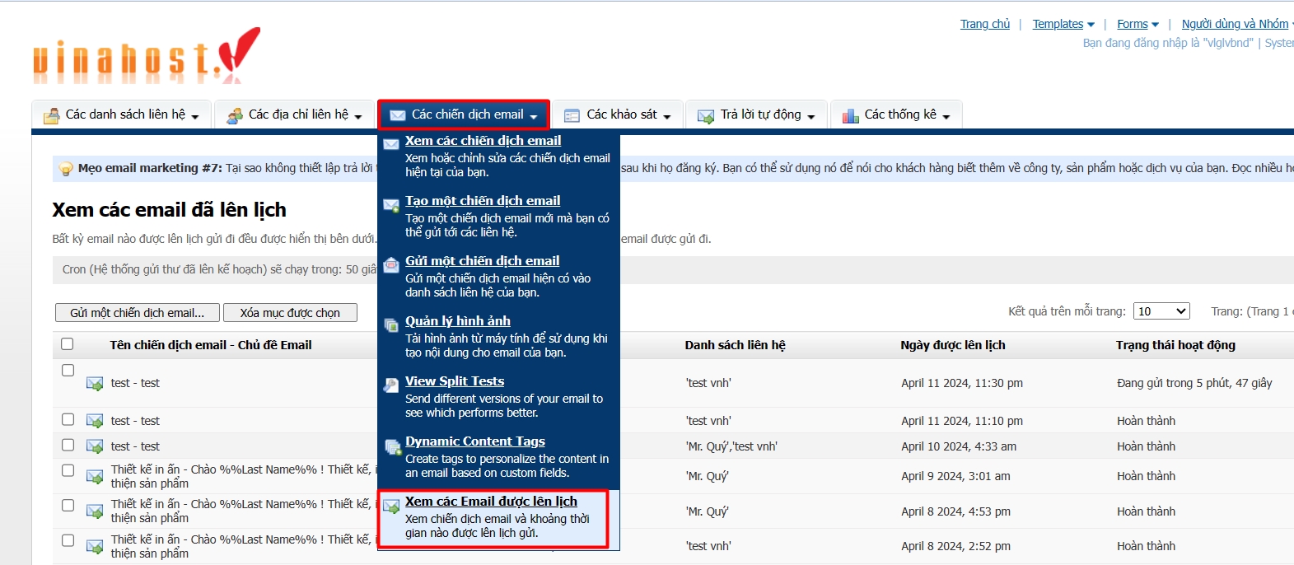The image size is (1294, 565).
Task: Open the Các thống kê tab menu
Action: [x=896, y=114]
